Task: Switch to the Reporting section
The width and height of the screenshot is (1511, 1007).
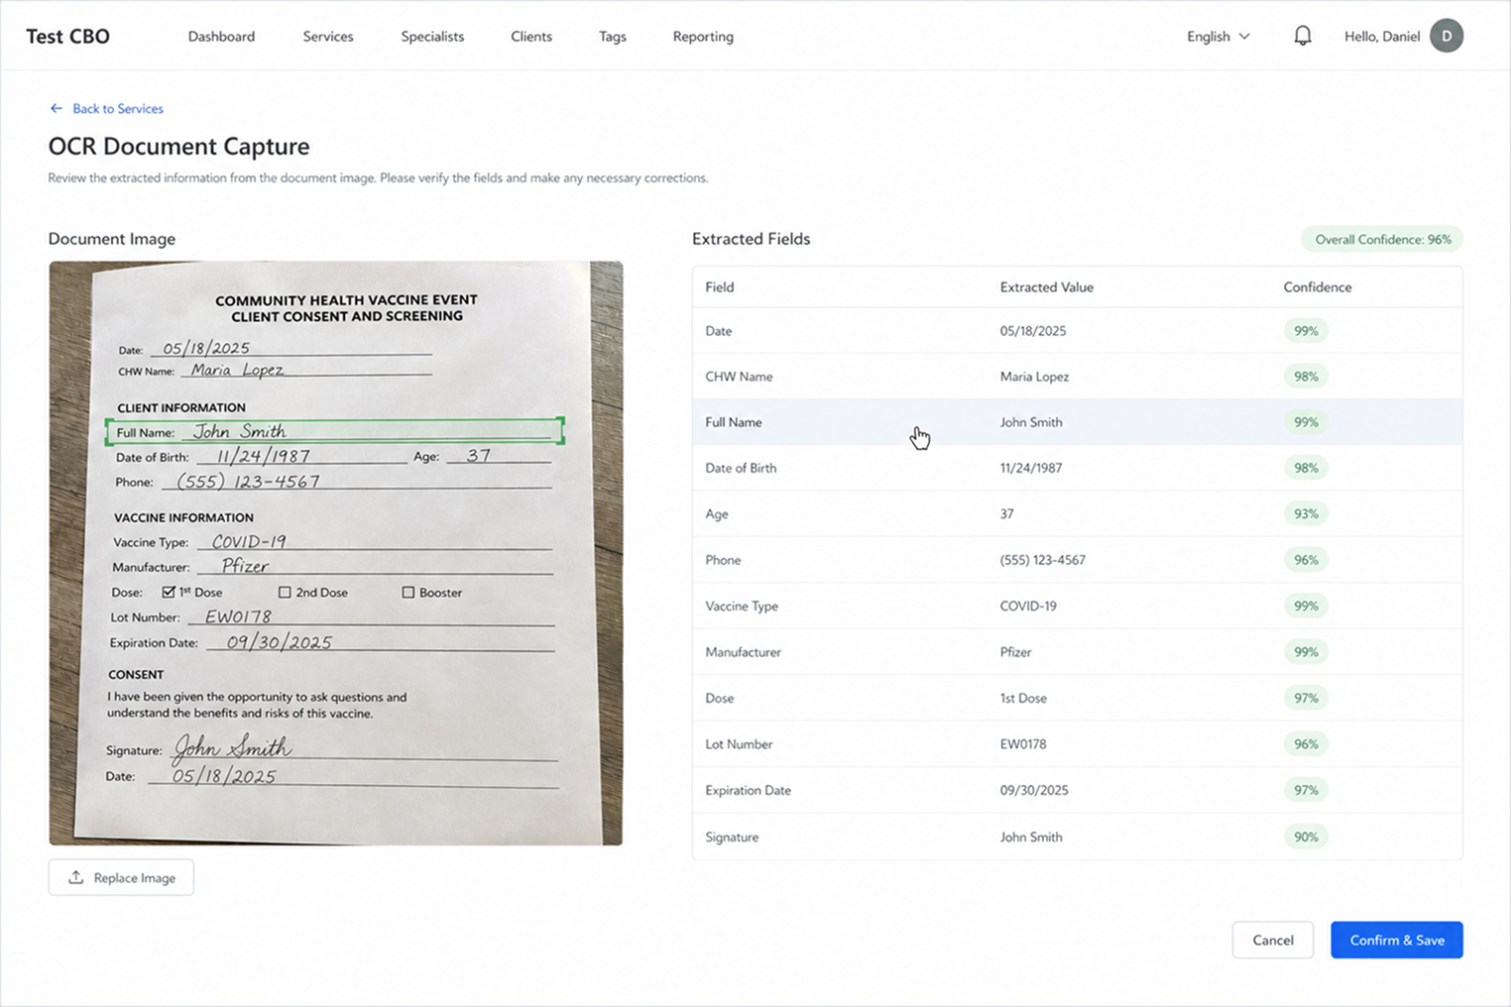Action: pyautogui.click(x=703, y=37)
